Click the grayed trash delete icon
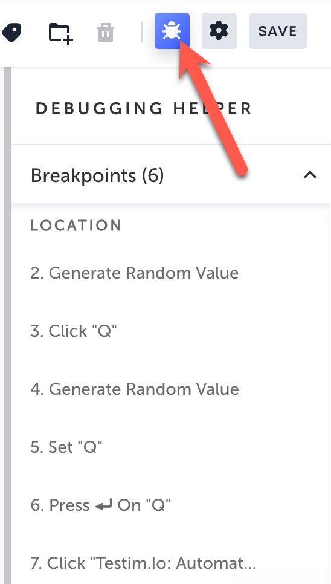 (106, 33)
